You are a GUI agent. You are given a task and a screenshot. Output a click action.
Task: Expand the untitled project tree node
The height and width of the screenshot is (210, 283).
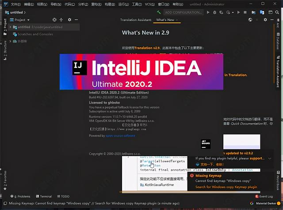coord(10,27)
